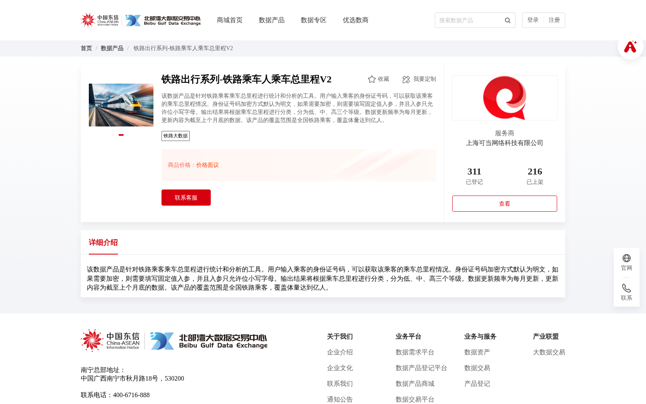
Task: Open 数据专区 navigation menu item
Action: [314, 20]
